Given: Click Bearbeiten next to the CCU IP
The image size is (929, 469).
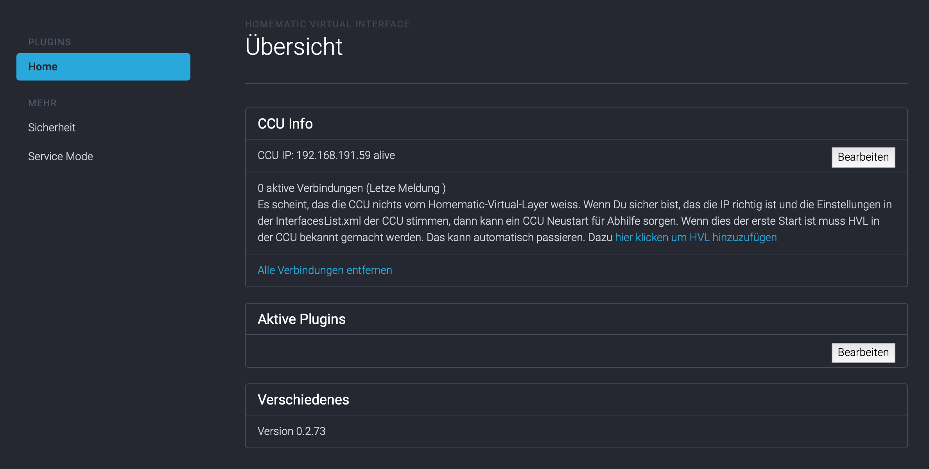Looking at the screenshot, I should click(x=863, y=157).
